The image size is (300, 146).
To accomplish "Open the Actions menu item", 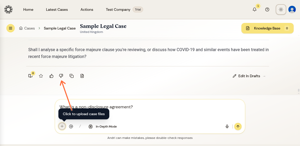I will [87, 9].
